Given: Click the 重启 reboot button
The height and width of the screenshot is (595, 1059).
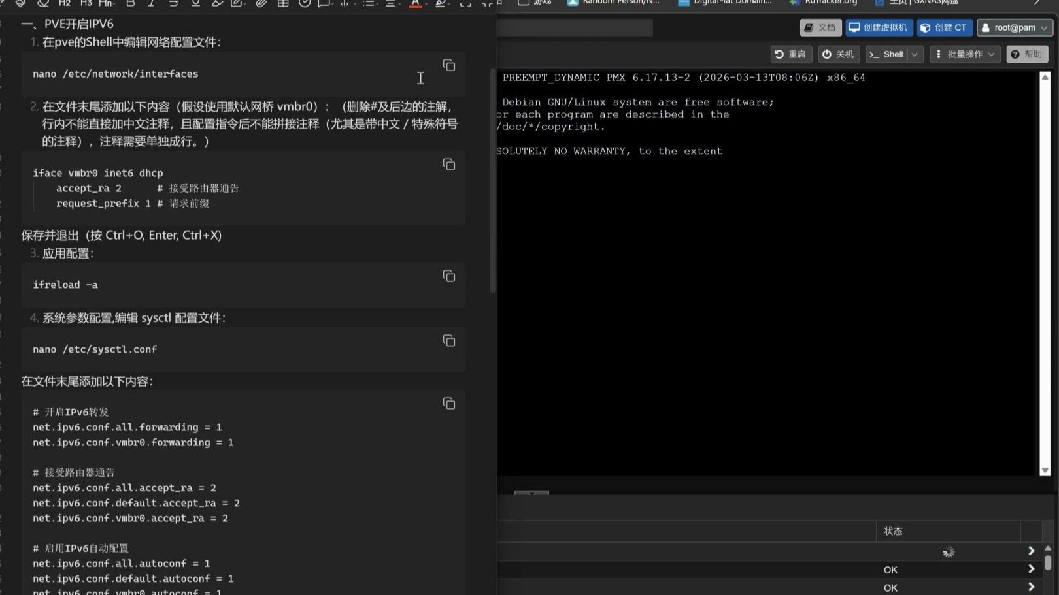Looking at the screenshot, I should click(791, 54).
